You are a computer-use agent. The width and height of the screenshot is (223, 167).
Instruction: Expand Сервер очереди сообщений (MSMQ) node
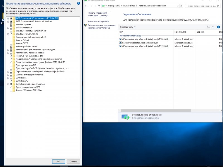click(x=8, y=72)
